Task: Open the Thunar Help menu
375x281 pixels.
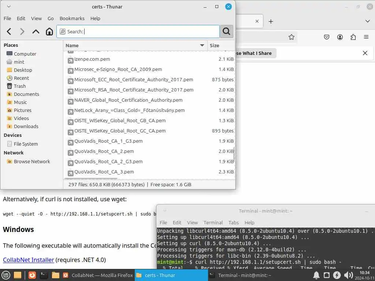Action: [95, 18]
